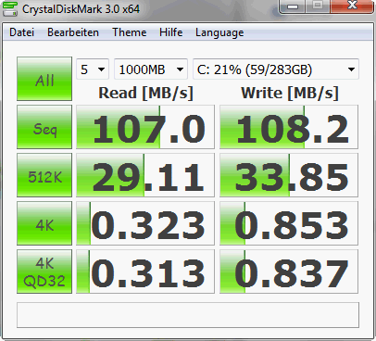Click the 512K read result 29.11
Viewport: 376px width, 341px height.
[145, 175]
